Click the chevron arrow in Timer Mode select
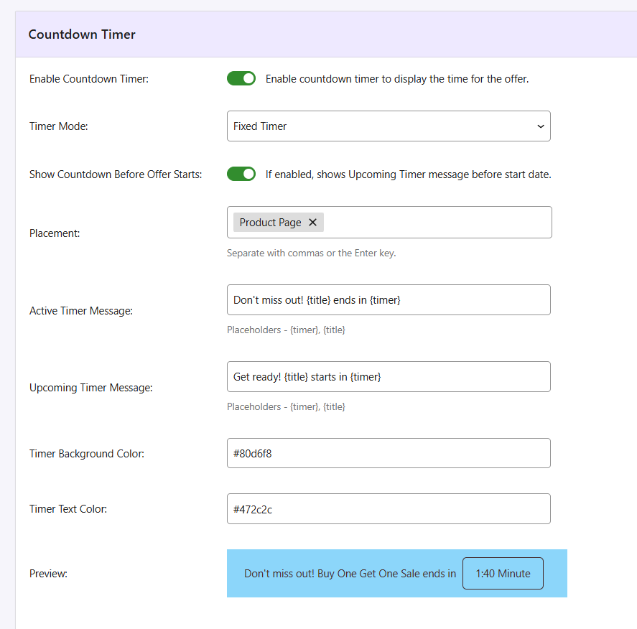 [x=540, y=126]
